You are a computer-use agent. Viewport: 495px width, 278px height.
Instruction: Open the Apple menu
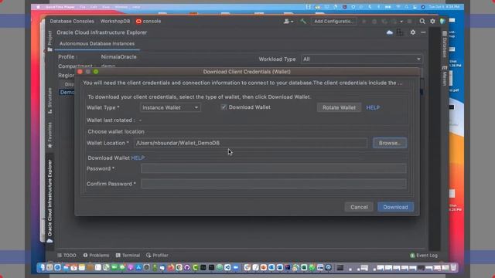coord(38,7)
